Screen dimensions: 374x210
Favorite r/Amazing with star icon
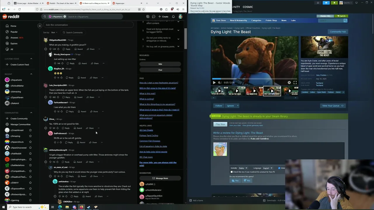[x=30, y=136]
